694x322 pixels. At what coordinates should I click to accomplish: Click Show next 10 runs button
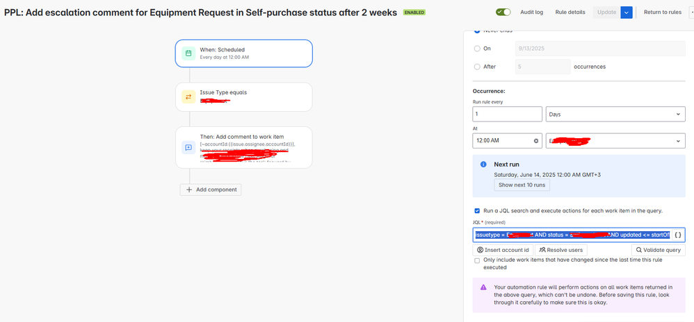(x=521, y=185)
